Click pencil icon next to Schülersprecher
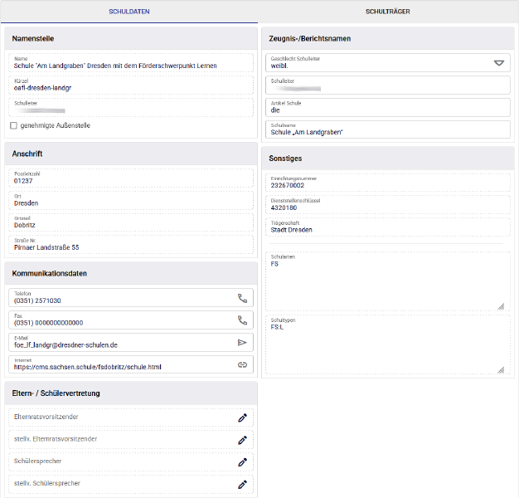The image size is (519, 498). (242, 461)
